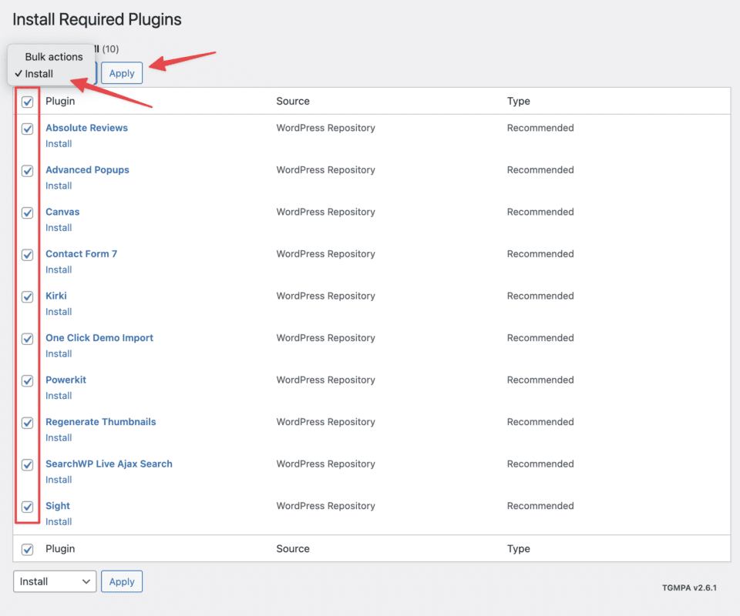This screenshot has height=616, width=740.
Task: Choose the Bulk actions option in menu
Action: pyautogui.click(x=53, y=57)
